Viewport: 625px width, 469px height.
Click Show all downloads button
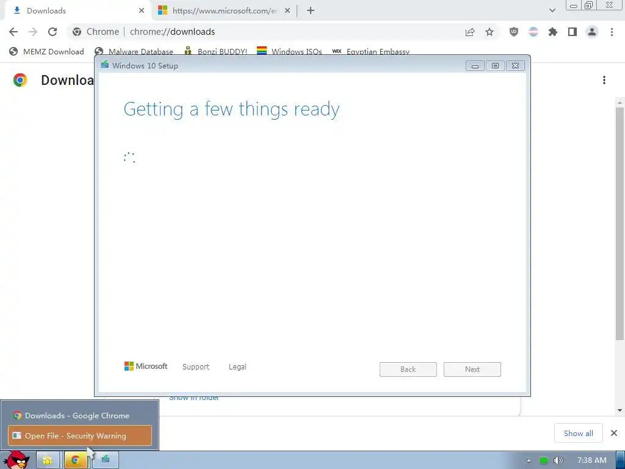[x=579, y=433]
